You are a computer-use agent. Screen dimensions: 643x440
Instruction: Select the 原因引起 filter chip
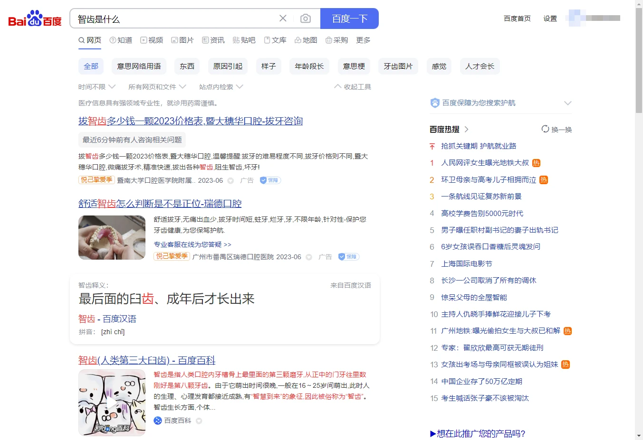[228, 66]
